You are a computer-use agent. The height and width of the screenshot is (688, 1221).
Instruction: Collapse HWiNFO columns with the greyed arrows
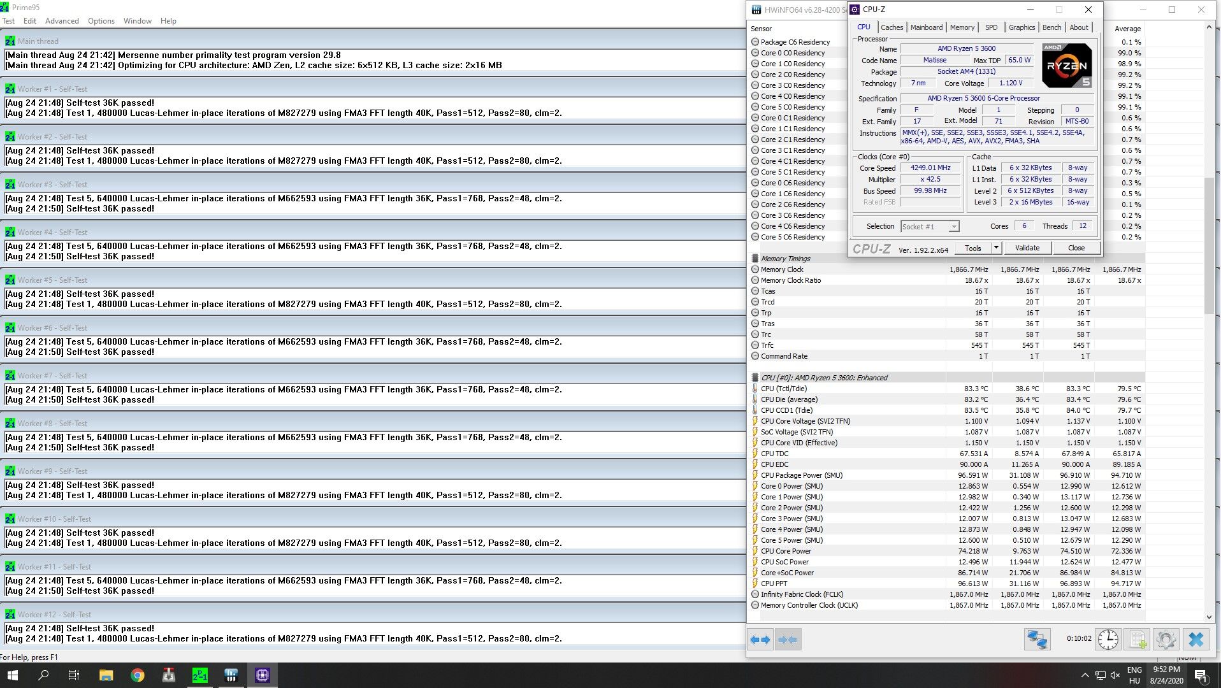pyautogui.click(x=788, y=640)
